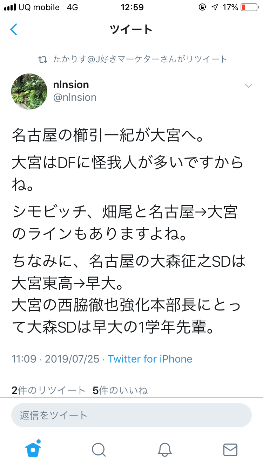The height and width of the screenshot is (467, 263).
Task: Tap the 12:59 status bar clock
Action: (x=131, y=7)
